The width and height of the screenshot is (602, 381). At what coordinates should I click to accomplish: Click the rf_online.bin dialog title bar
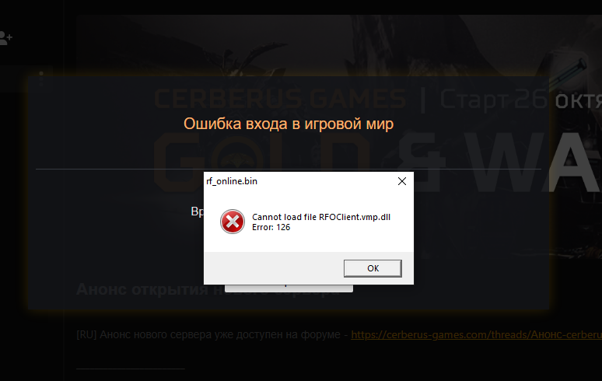299,181
